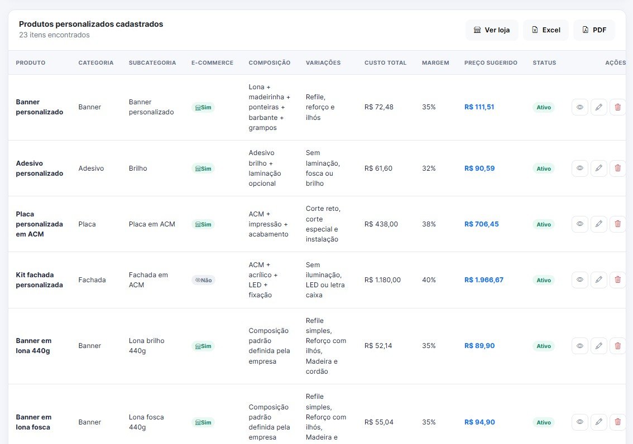This screenshot has width=633, height=444.
Task: Click the PRODUTO column header
Action: click(31, 63)
